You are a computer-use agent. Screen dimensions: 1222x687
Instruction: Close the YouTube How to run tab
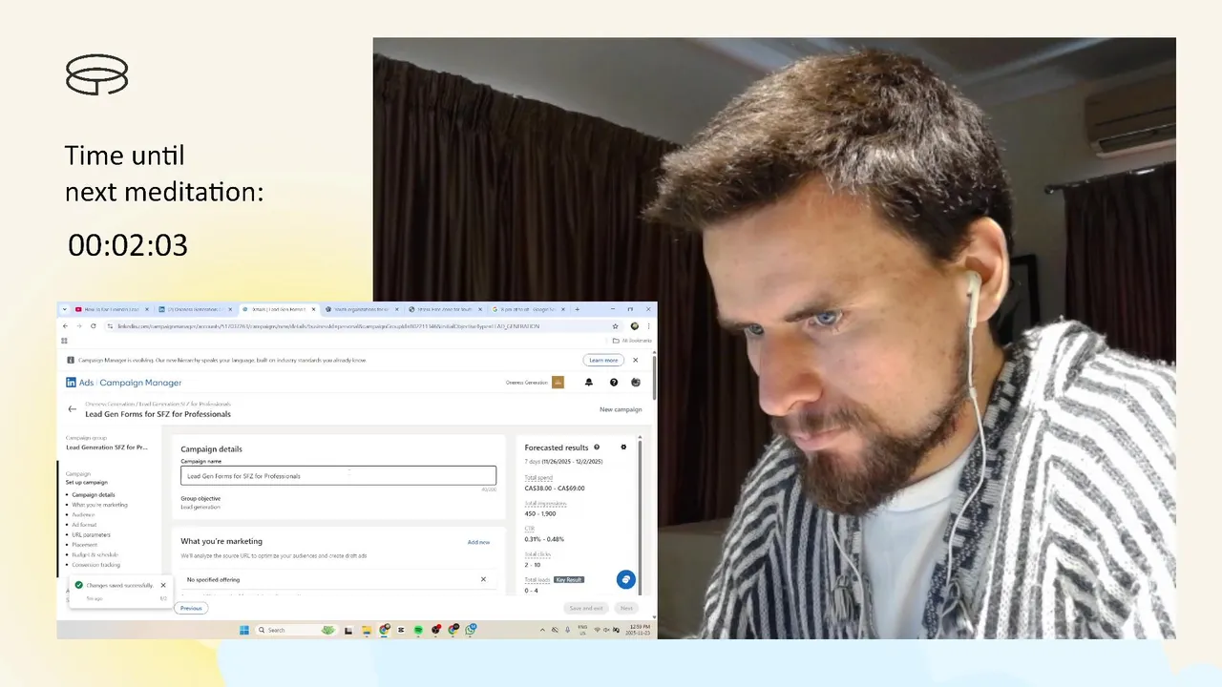tap(147, 309)
